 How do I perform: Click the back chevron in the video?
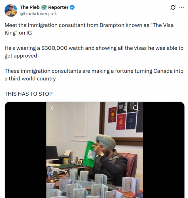[52, 108]
